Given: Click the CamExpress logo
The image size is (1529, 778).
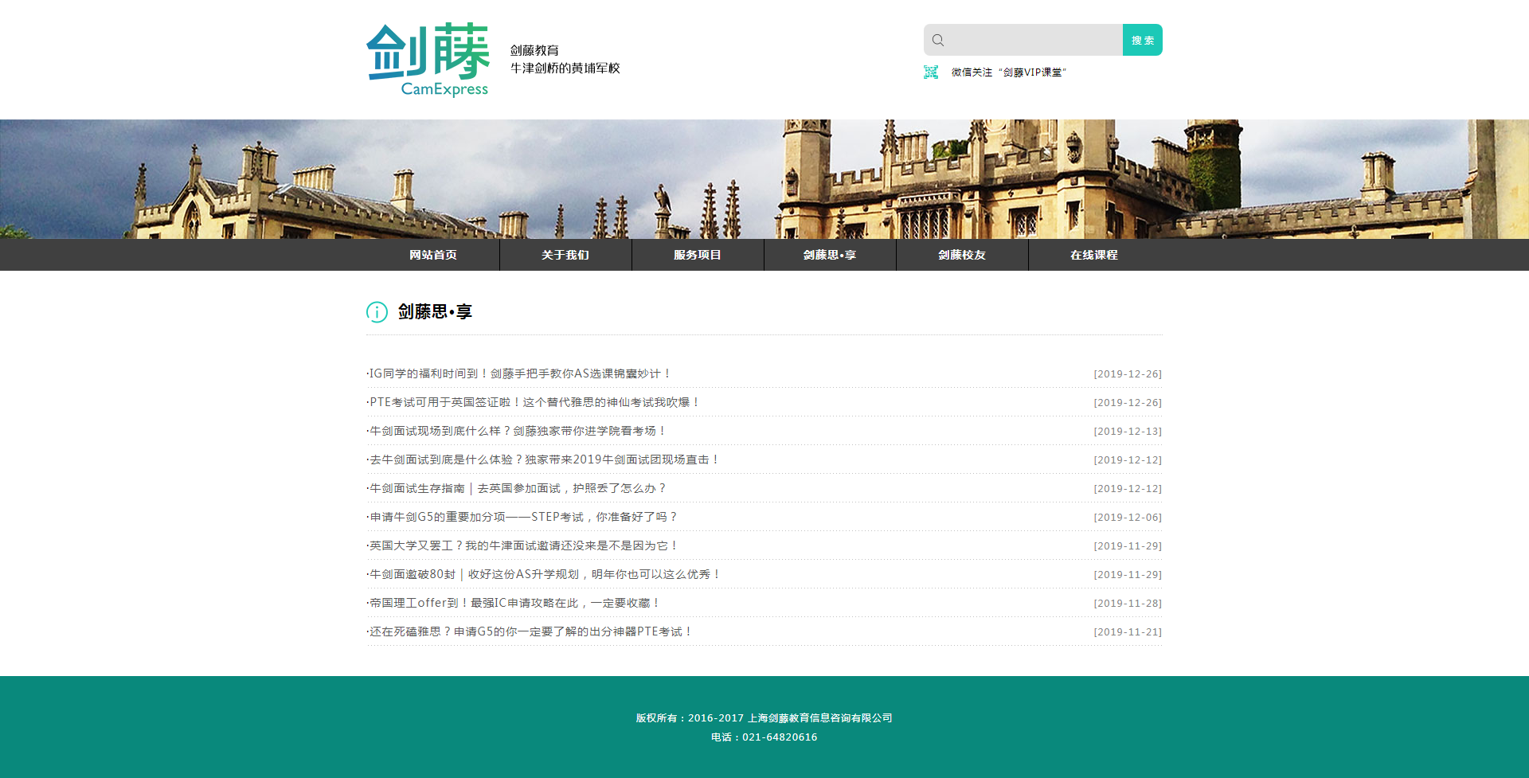Looking at the screenshot, I should point(428,60).
